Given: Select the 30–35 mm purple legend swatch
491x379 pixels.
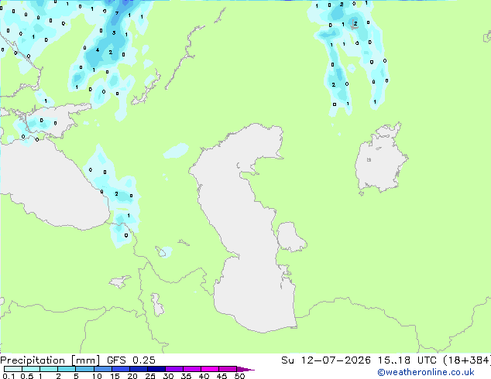Looking at the screenshot, I should (x=174, y=369).
